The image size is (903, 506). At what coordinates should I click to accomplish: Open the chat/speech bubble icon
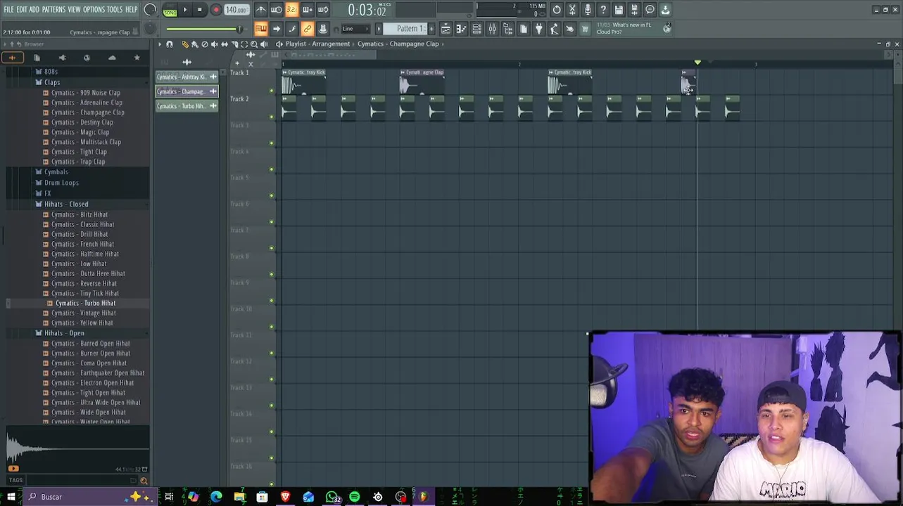point(650,10)
